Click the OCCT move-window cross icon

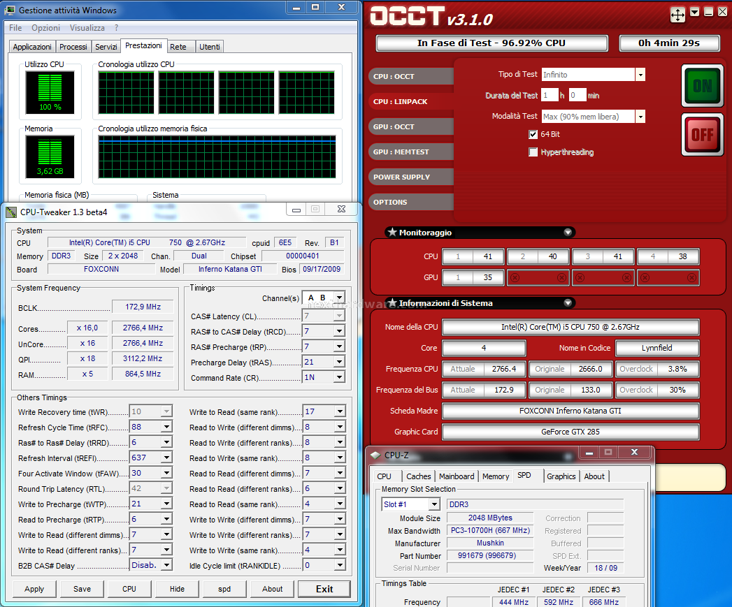click(677, 15)
